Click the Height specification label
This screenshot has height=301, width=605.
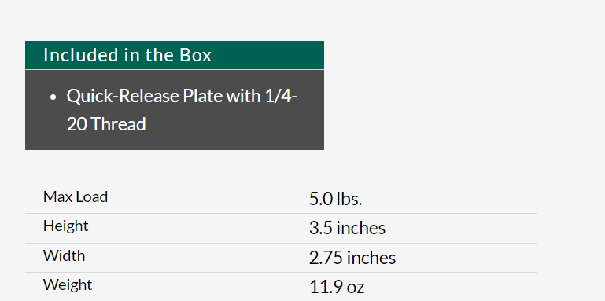pos(65,226)
